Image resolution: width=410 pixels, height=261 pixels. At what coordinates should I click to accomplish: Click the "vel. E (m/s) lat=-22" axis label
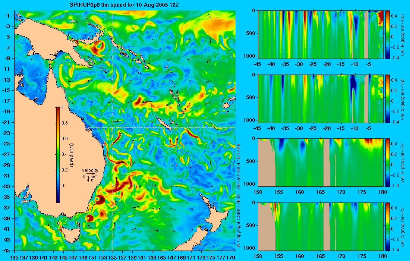(403, 163)
